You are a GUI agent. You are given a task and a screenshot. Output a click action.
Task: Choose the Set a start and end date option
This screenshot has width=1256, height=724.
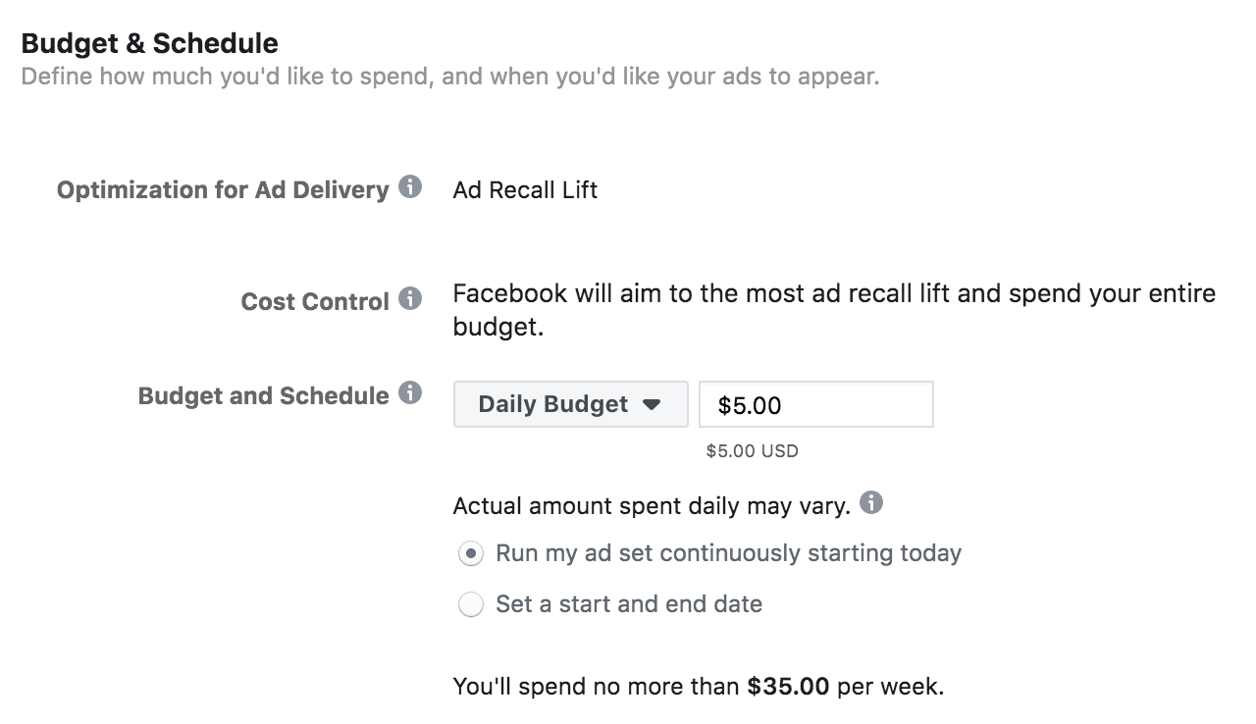click(471, 605)
